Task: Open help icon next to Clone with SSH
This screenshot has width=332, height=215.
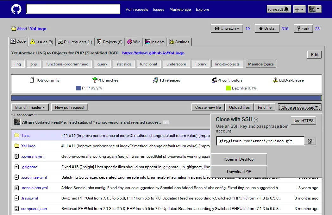Action: pos(256,120)
